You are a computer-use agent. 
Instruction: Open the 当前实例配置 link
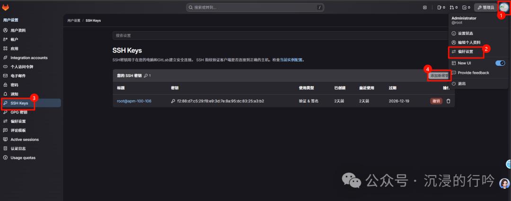(291, 60)
